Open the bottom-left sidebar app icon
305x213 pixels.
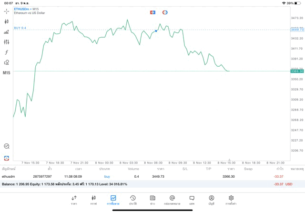(7, 158)
